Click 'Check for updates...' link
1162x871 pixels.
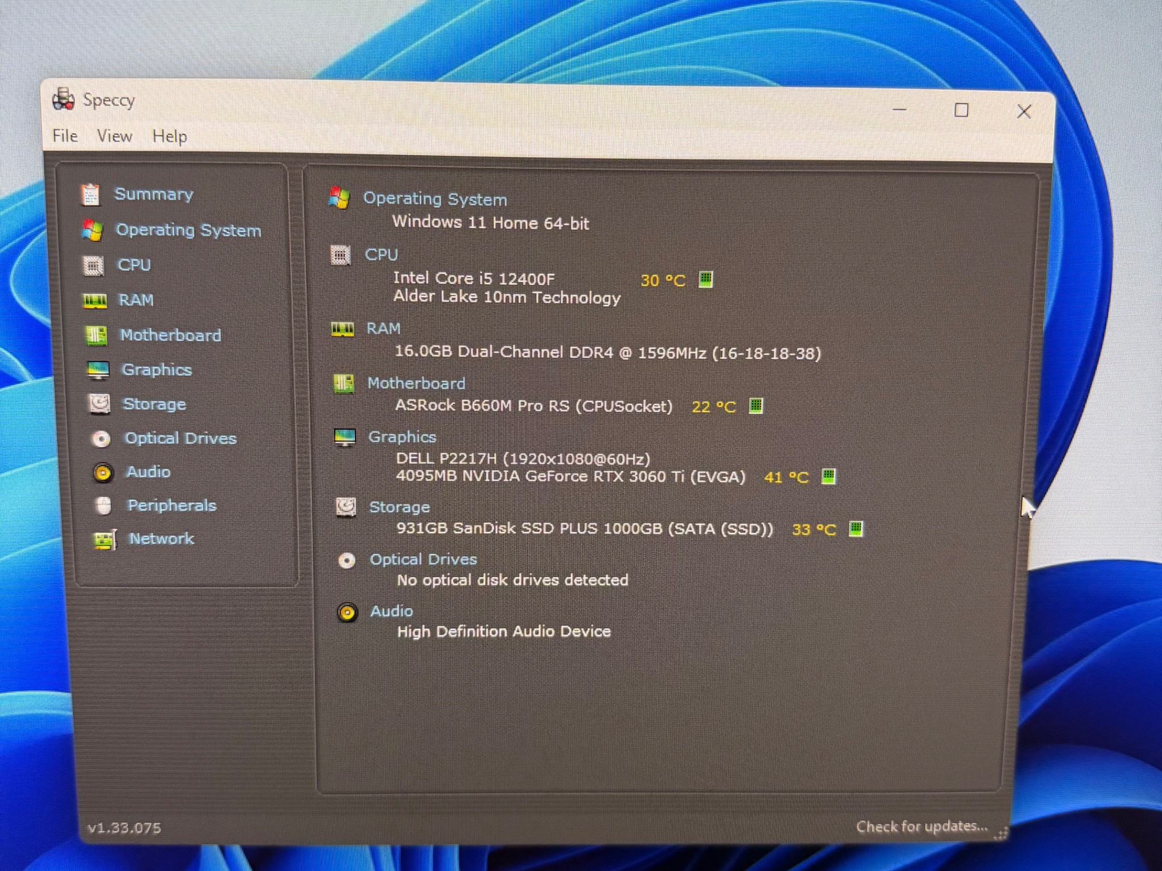tap(922, 826)
